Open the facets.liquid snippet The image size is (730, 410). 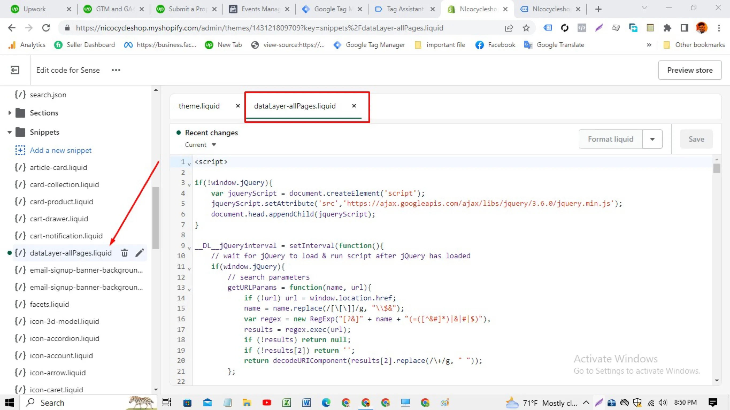coord(49,304)
